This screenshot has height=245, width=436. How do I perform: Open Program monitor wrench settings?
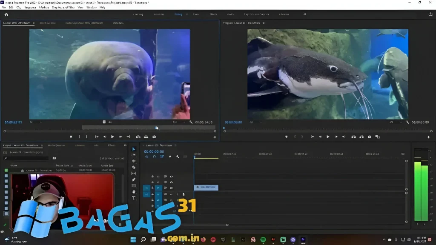point(407,122)
